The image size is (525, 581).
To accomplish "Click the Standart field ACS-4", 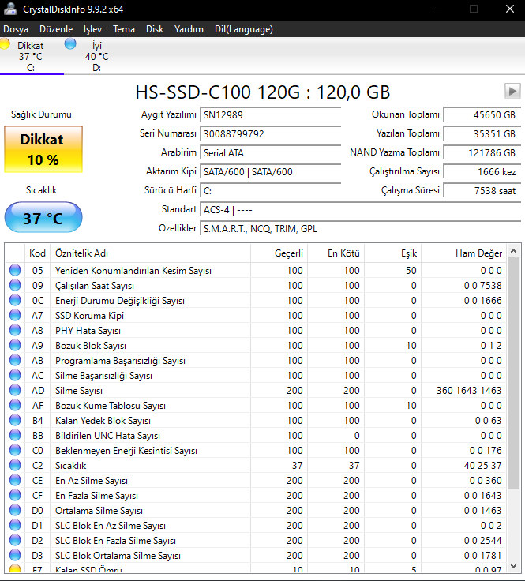I will (x=361, y=210).
